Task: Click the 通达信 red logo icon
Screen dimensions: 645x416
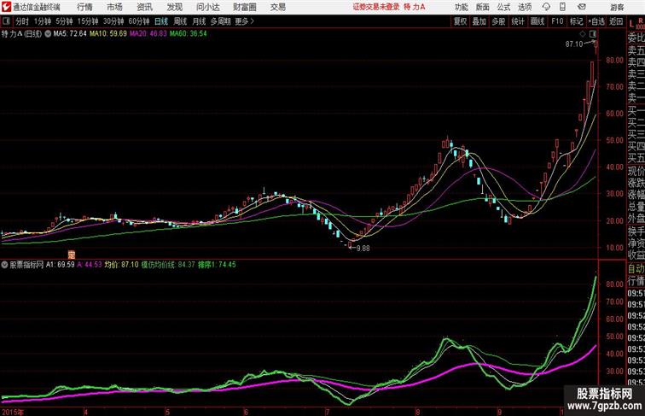Action: coord(6,7)
